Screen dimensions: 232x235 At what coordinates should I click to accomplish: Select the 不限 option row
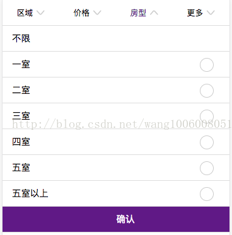click(x=116, y=38)
